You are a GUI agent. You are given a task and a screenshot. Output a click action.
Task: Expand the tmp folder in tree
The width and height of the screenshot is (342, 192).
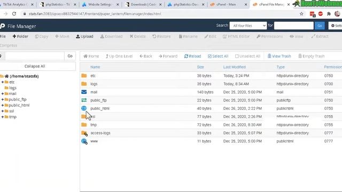point(3,117)
